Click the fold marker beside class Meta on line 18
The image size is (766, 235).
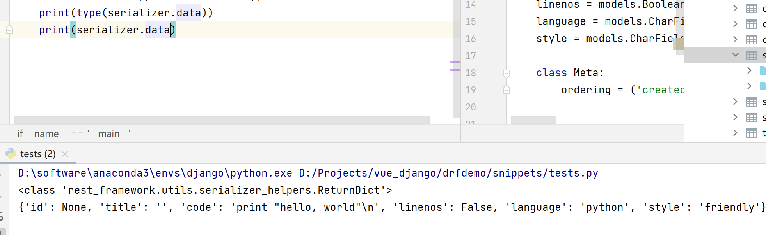(x=507, y=73)
